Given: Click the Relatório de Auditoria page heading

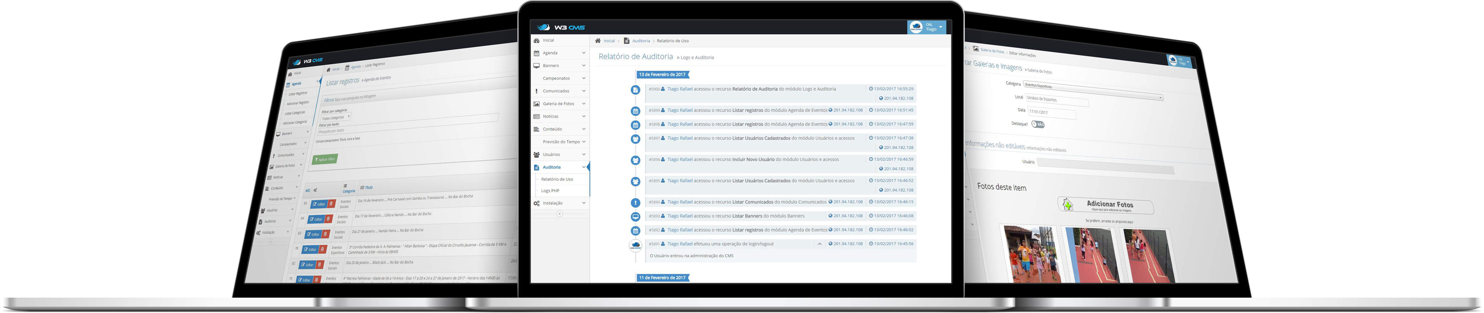Looking at the screenshot, I should (636, 56).
